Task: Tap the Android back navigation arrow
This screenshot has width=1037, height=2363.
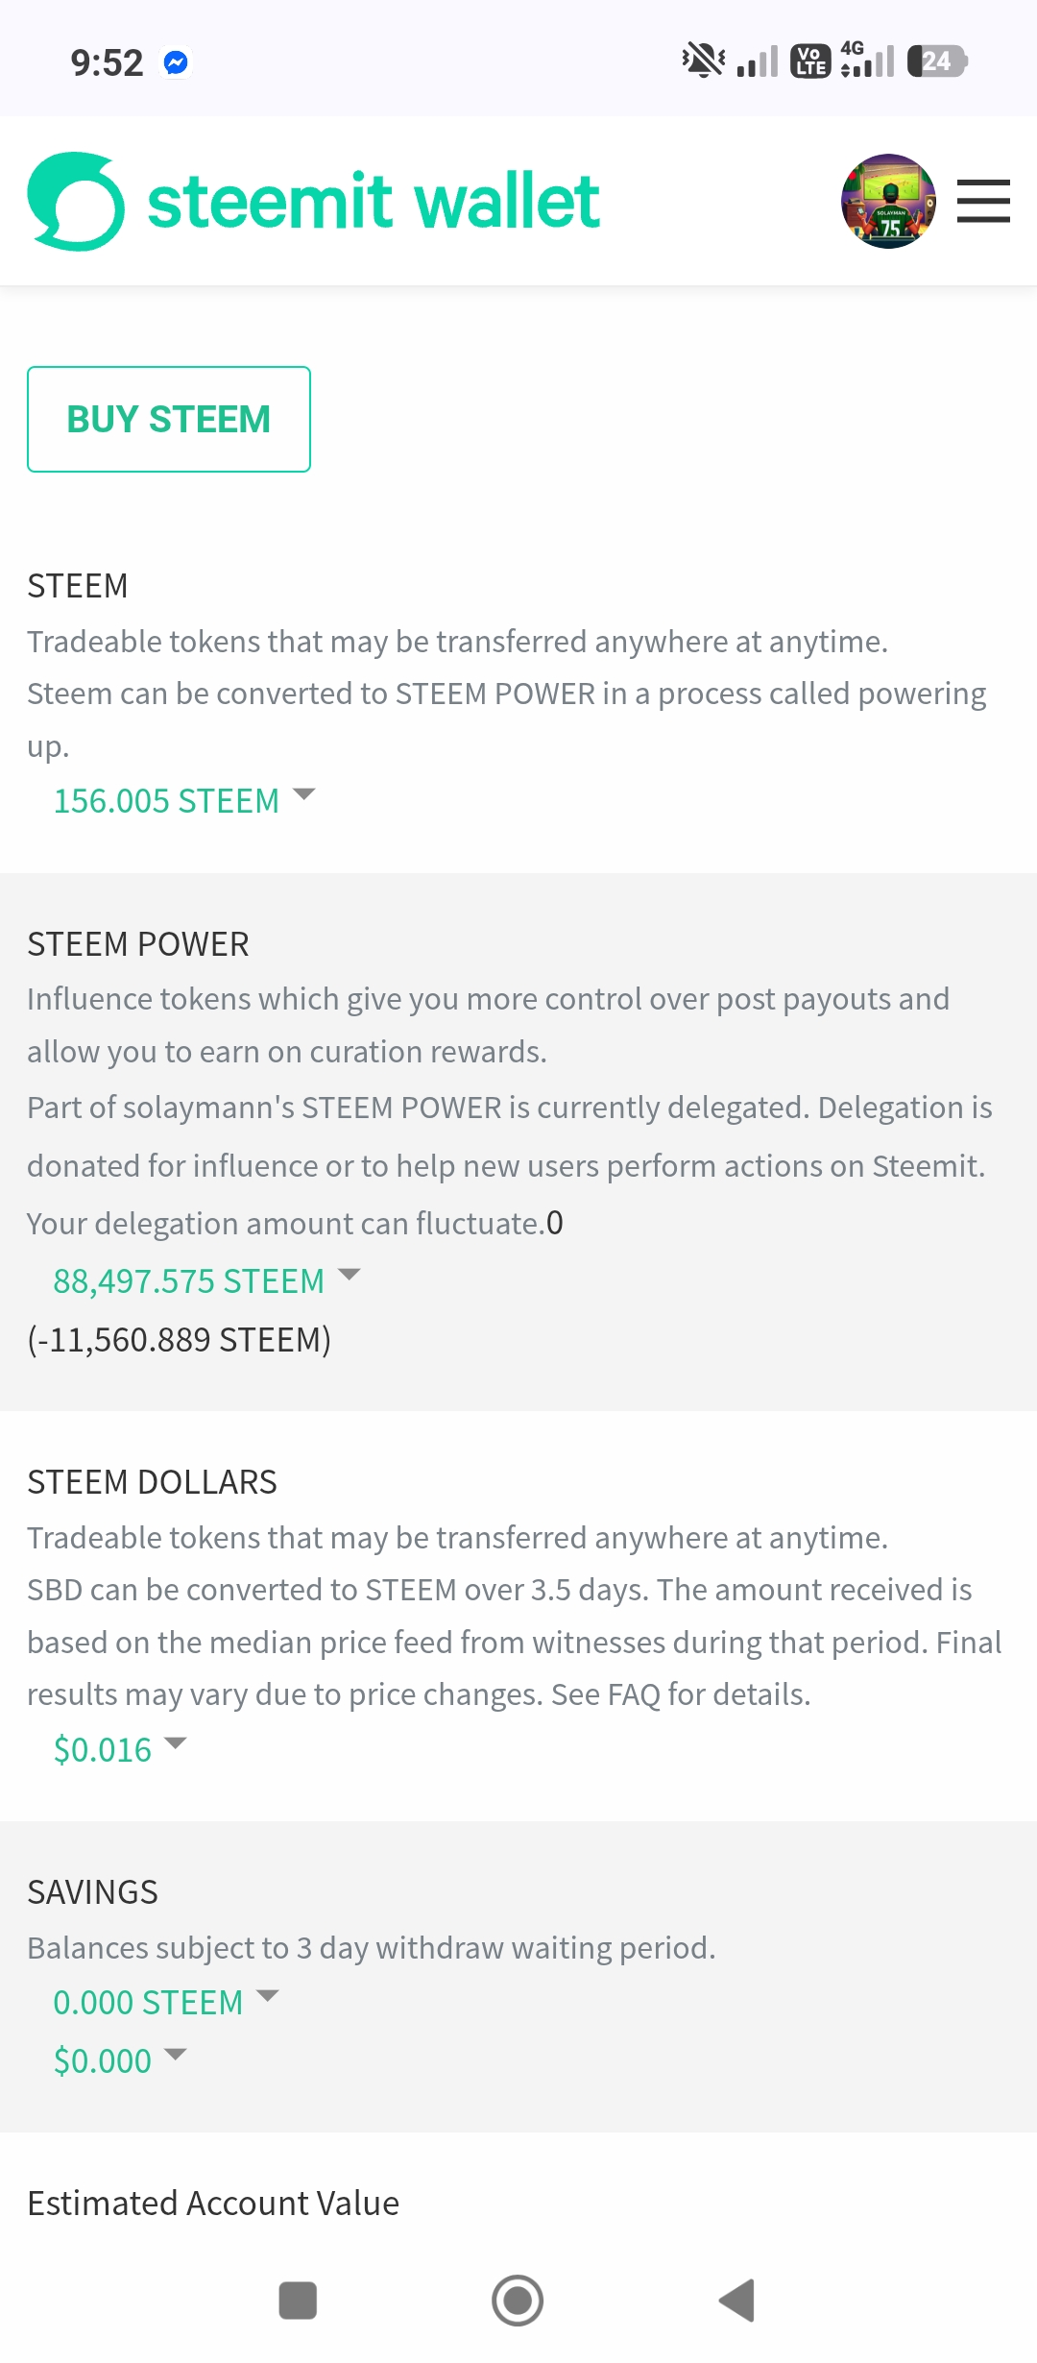Action: 737,2301
